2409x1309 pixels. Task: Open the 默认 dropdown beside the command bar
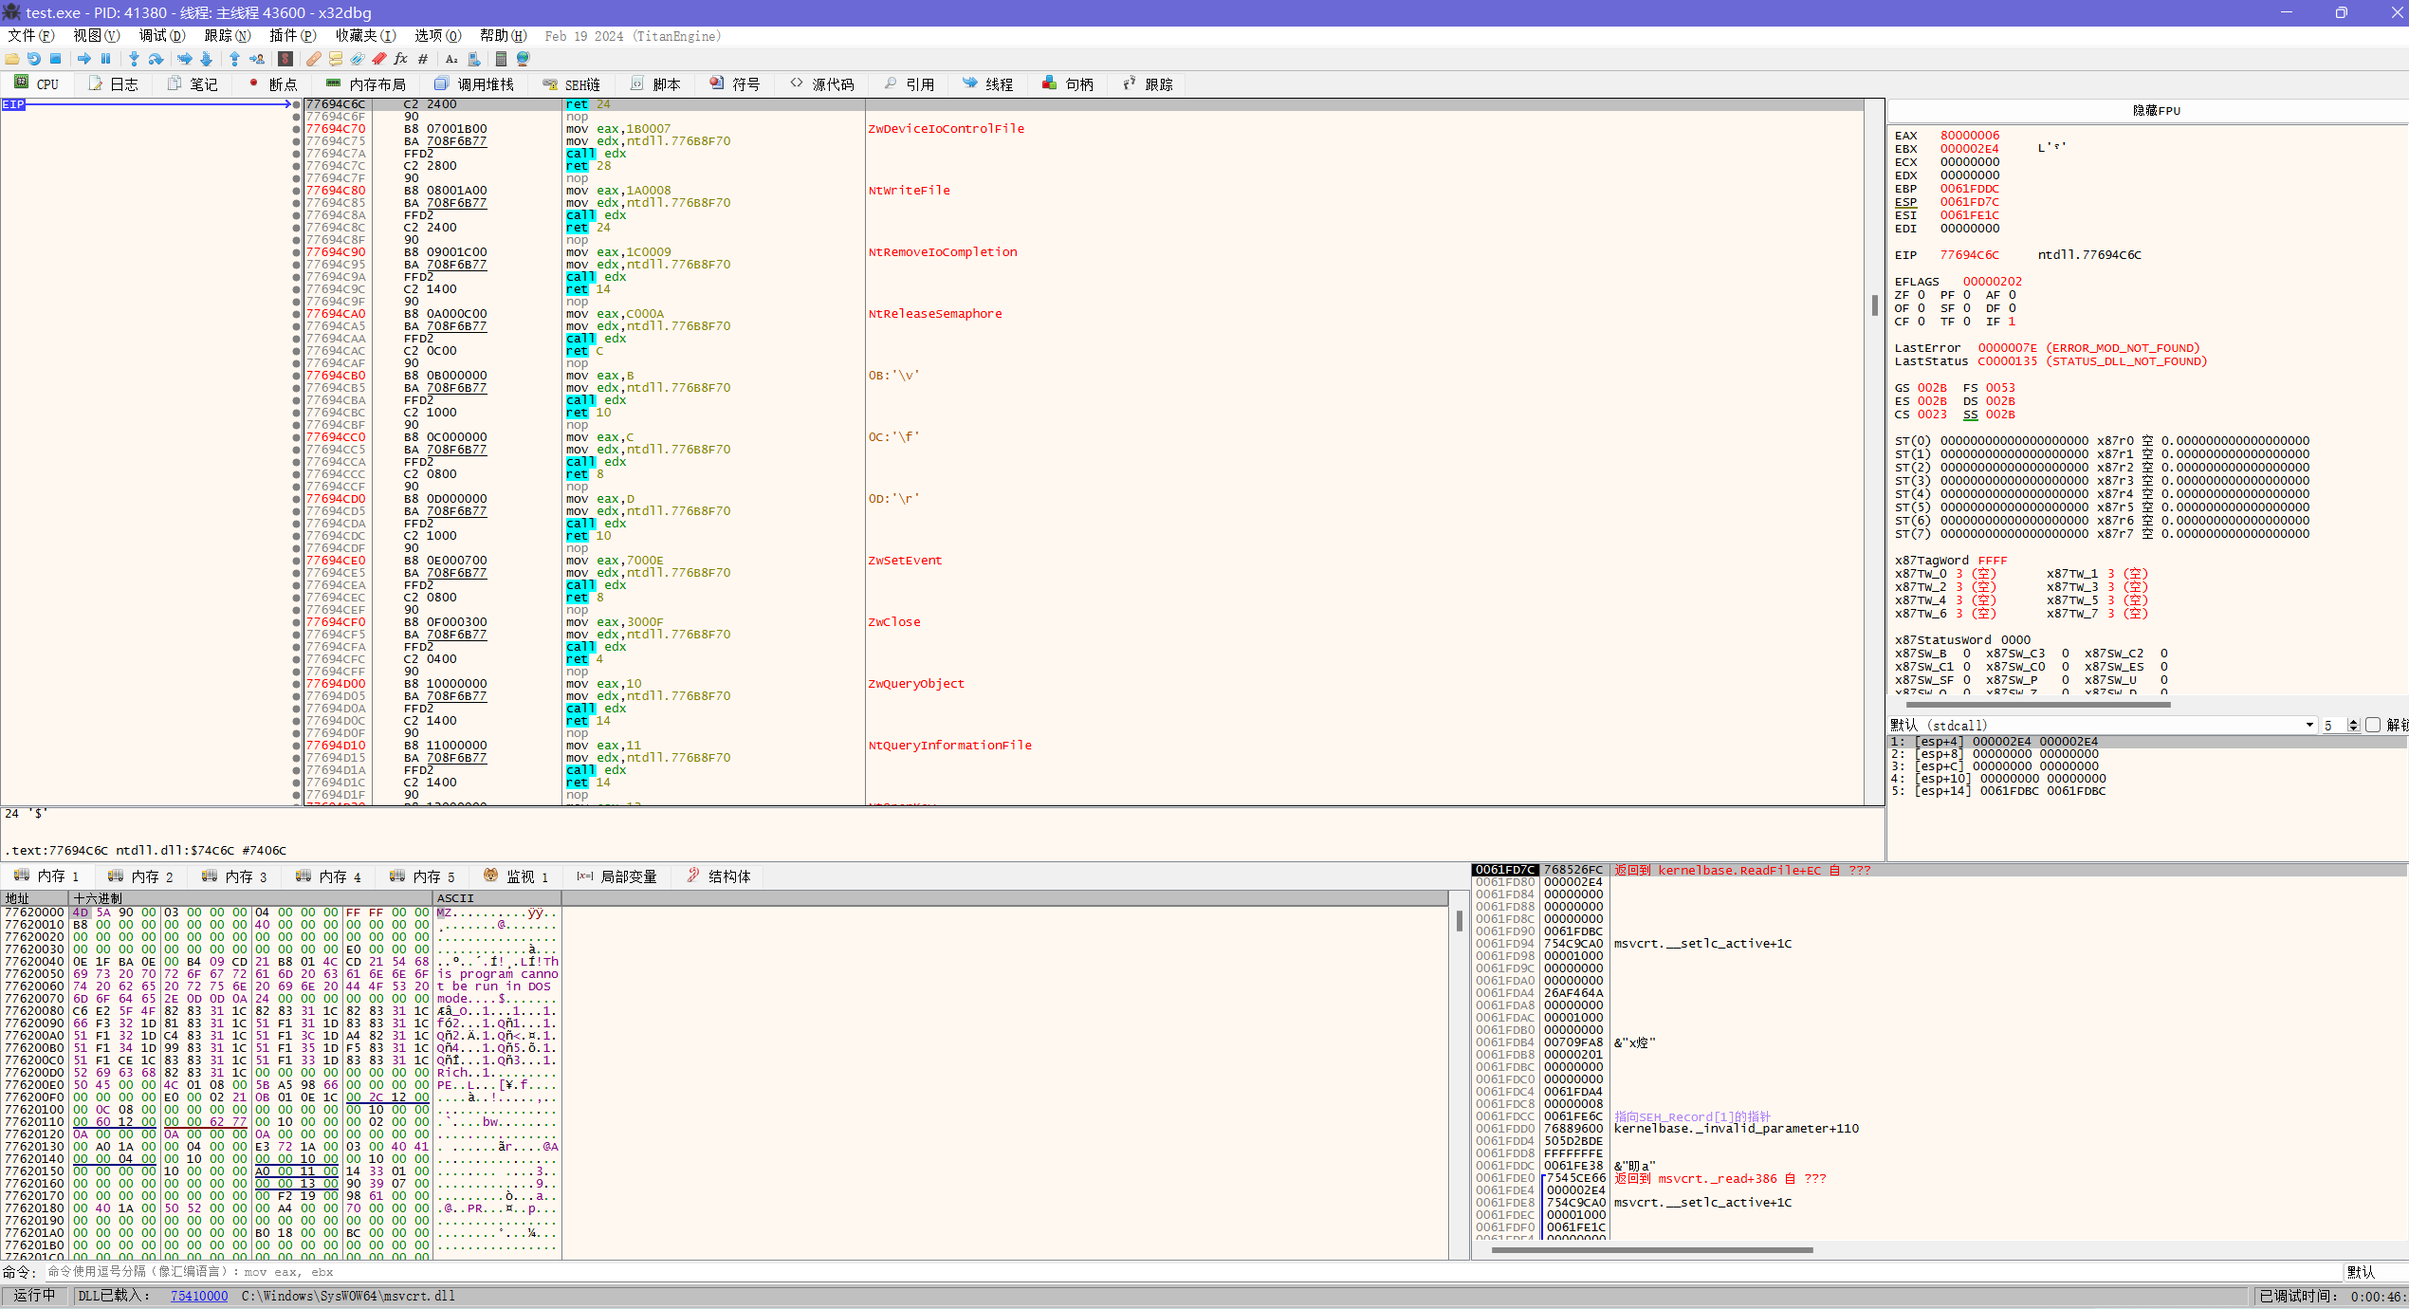(x=2376, y=1272)
